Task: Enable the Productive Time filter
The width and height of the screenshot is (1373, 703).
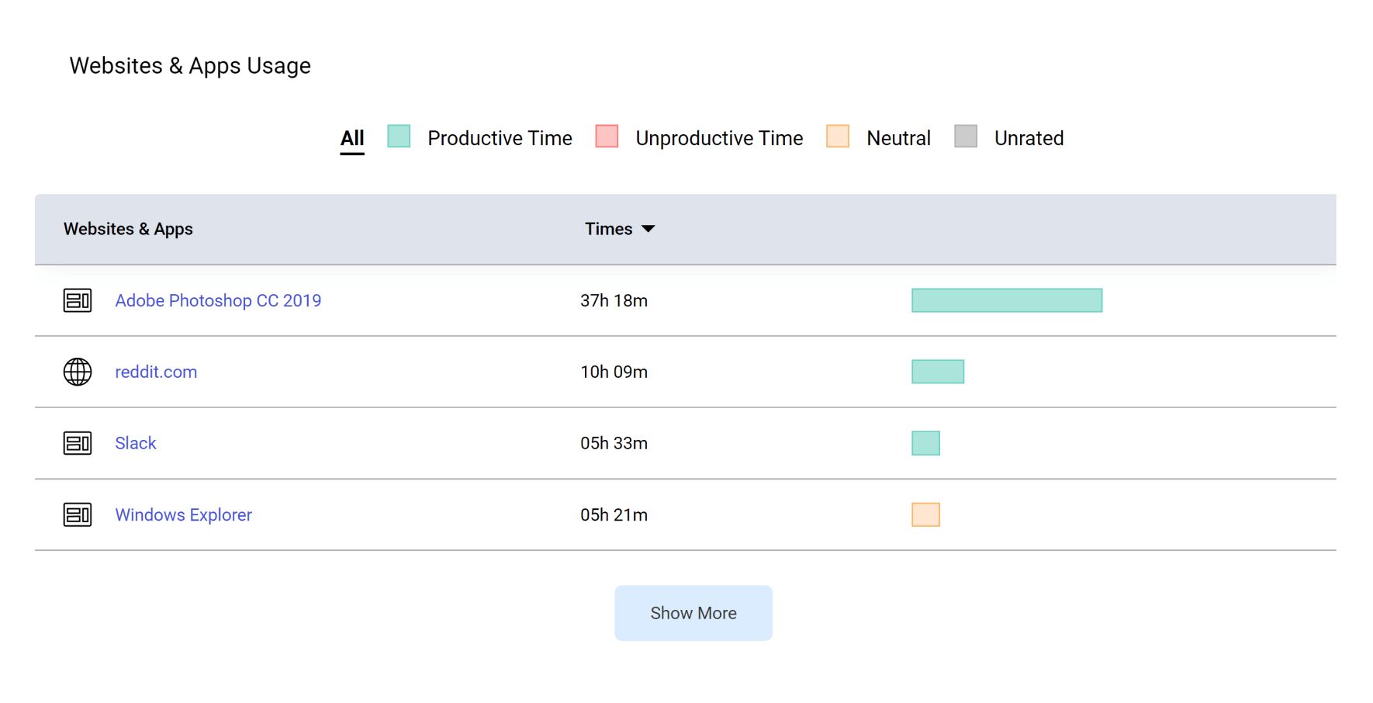Action: [x=500, y=137]
